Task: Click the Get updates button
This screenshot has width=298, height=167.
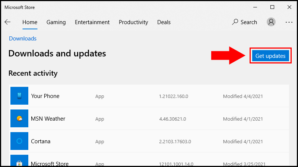Action: click(270, 56)
